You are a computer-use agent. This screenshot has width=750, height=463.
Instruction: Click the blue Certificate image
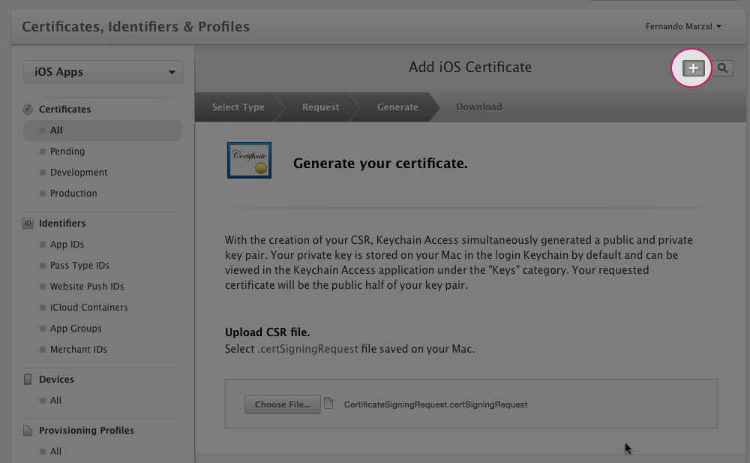(x=249, y=160)
